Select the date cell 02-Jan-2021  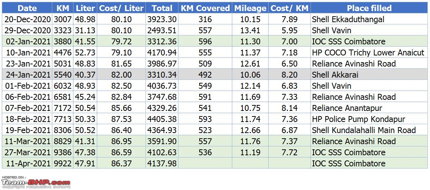(x=27, y=41)
